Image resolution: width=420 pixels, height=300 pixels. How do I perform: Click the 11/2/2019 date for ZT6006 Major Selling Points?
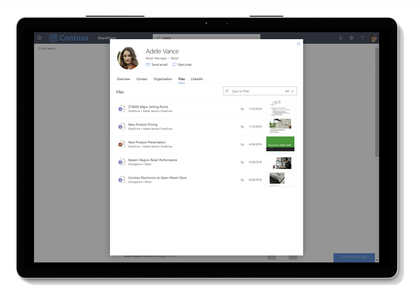tap(255, 109)
